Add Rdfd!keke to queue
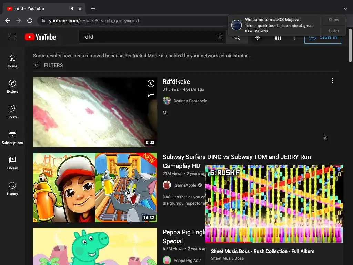 click(151, 95)
